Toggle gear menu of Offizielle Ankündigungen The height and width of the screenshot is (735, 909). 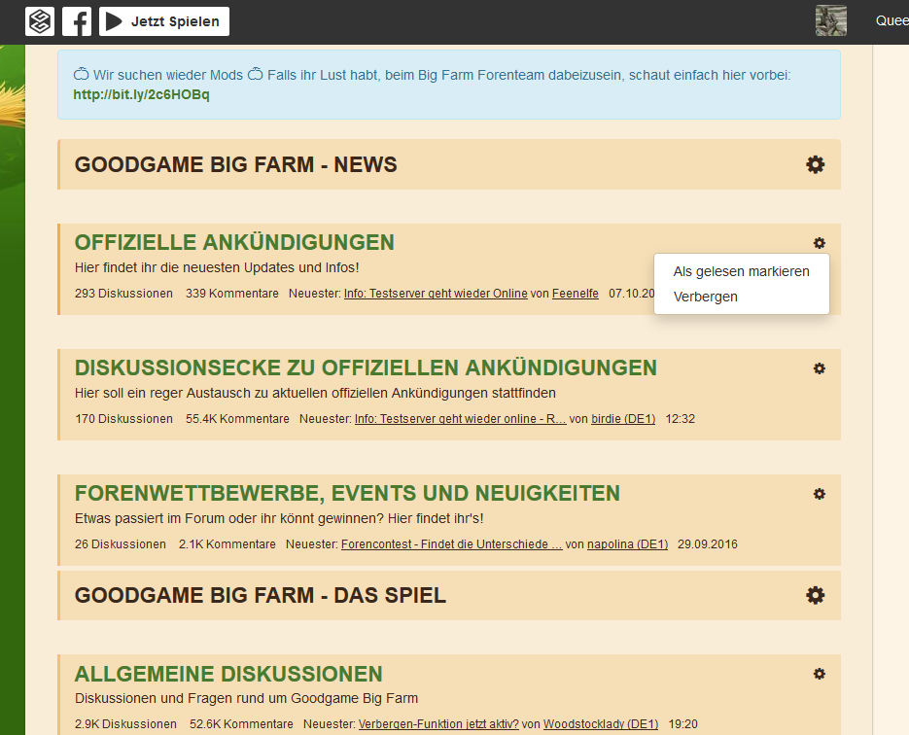point(820,243)
